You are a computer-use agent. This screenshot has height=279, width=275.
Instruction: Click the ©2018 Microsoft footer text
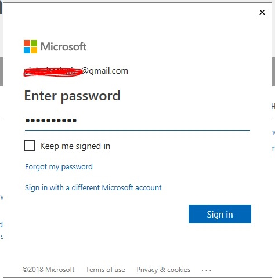point(48,270)
